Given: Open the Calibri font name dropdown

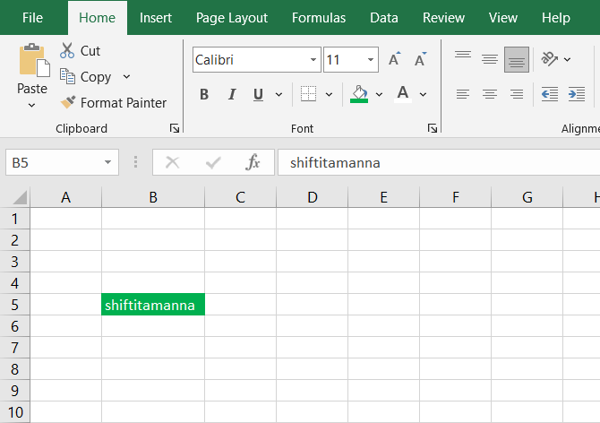Looking at the screenshot, I should (313, 60).
